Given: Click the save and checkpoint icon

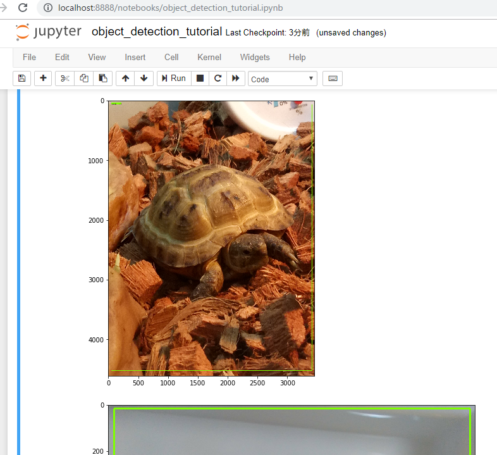Looking at the screenshot, I should (x=21, y=78).
